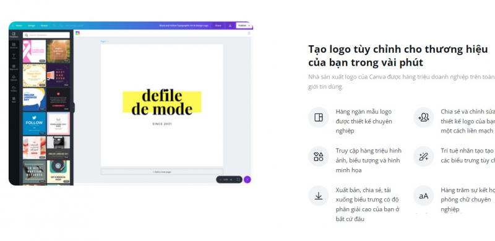The image size is (495, 241).
Task: Click download icon beside "Xuất bản, chia sẻ"
Action: point(319,196)
